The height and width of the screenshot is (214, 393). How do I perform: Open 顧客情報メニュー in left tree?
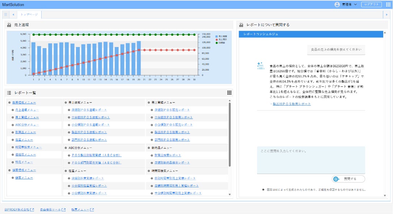coord(24,170)
